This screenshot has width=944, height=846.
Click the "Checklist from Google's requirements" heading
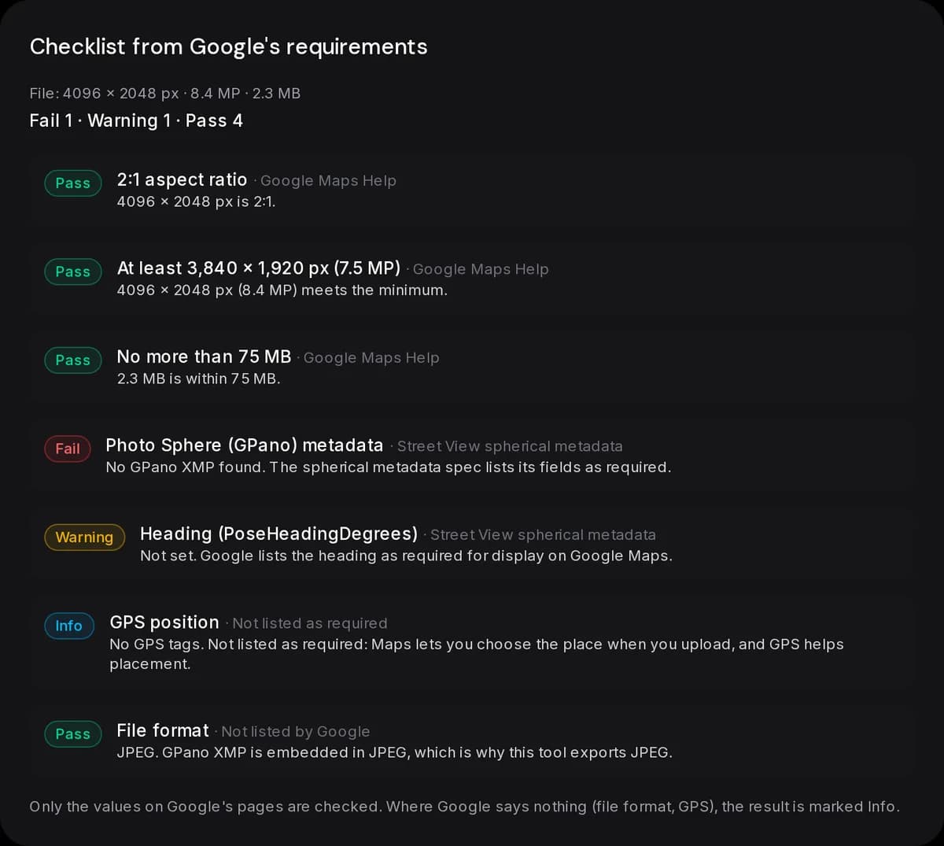[x=228, y=47]
